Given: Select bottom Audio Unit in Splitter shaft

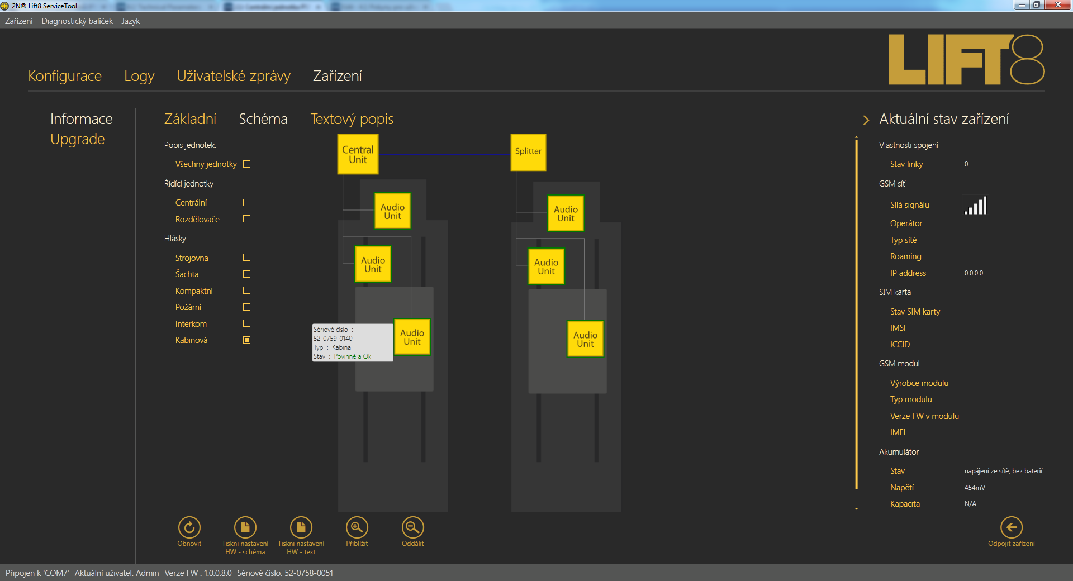Looking at the screenshot, I should tap(585, 339).
